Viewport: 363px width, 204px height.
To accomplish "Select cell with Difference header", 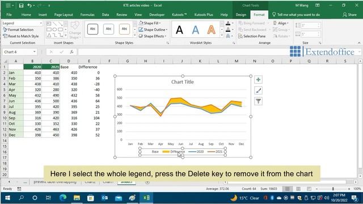I will coord(89,67).
